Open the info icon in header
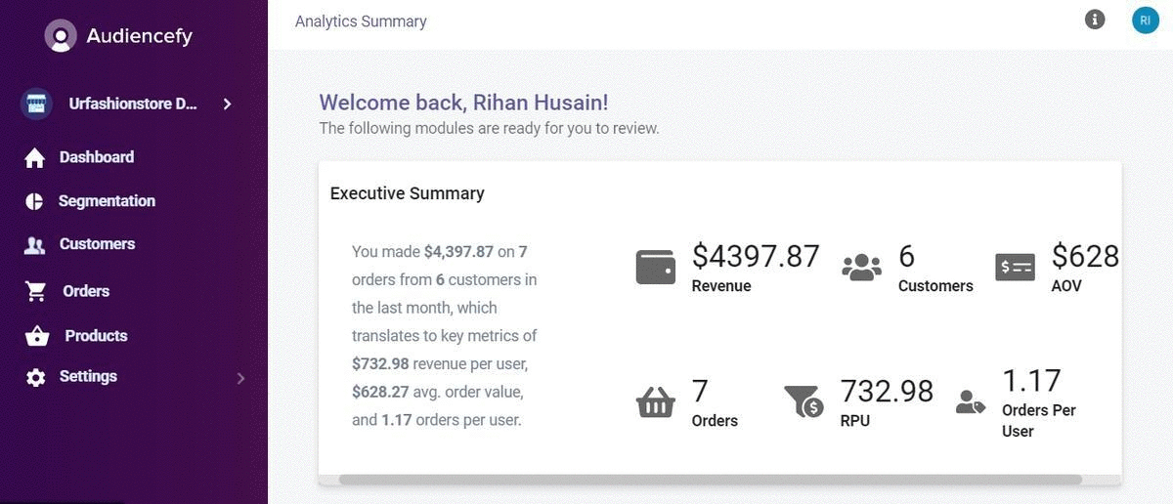 point(1095,20)
